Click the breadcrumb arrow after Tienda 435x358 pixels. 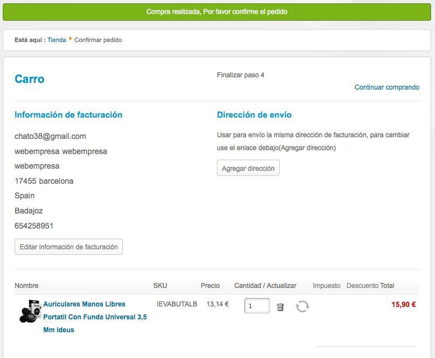pyautogui.click(x=71, y=39)
